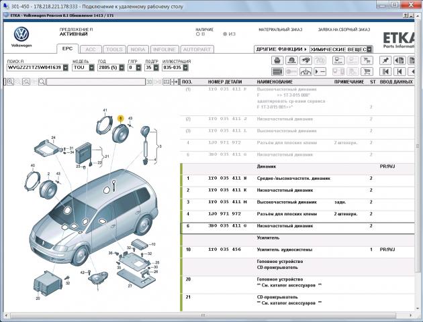423x322 pixels.
Task: Switch to the TOOLS tab
Action: (114, 50)
